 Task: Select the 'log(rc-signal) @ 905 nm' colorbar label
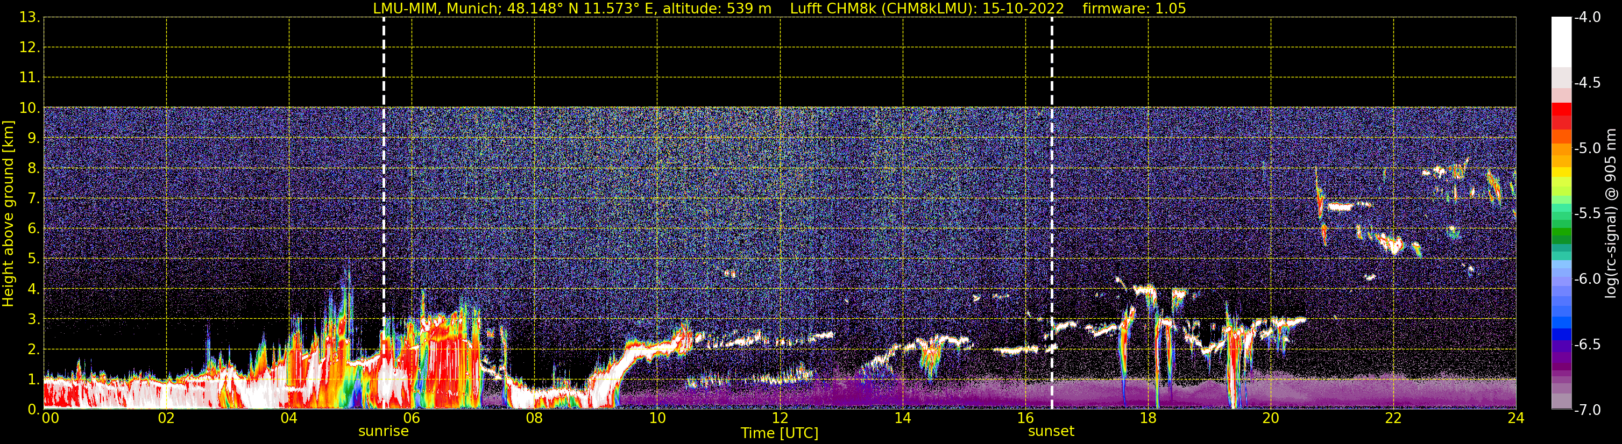(1610, 213)
